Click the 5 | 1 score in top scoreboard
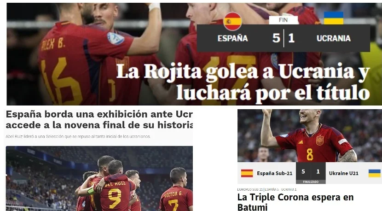 (284, 38)
